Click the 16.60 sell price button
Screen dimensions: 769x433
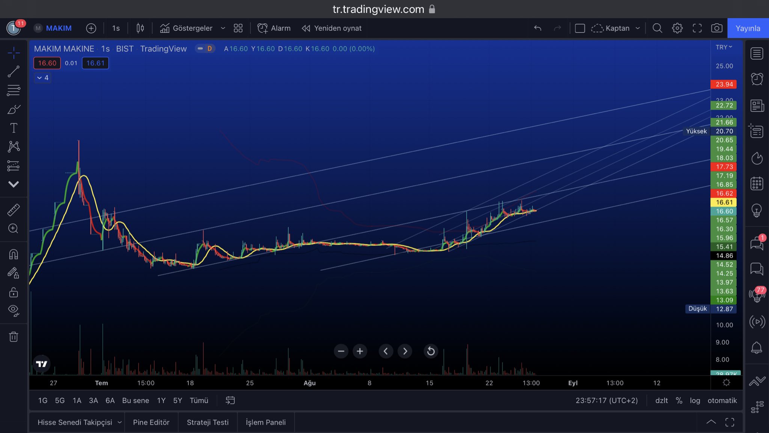point(47,63)
